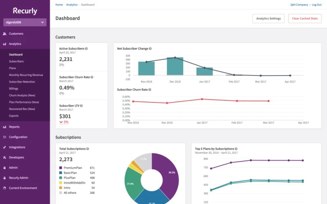Click IntroWithAddOn yellow legend swatch
Image resolution: width=327 pixels, height=204 pixels.
coord(60,183)
